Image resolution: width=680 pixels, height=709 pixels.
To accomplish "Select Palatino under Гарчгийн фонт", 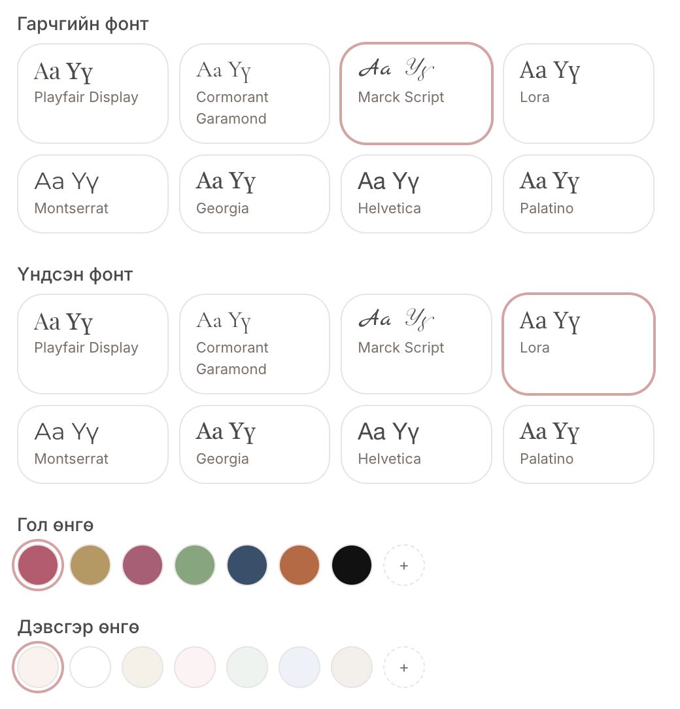I will tap(579, 194).
